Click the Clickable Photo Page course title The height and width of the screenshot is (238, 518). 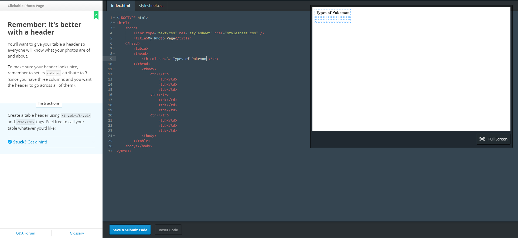26,6
